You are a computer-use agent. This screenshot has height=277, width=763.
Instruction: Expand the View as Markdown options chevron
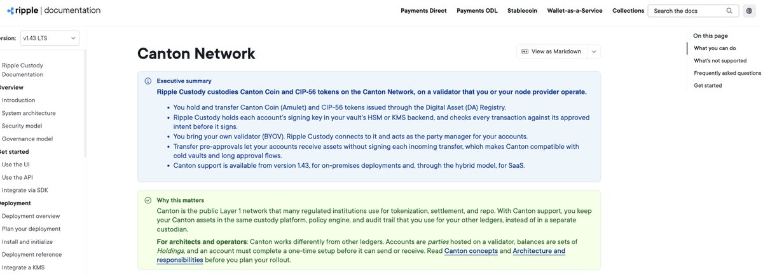click(594, 51)
